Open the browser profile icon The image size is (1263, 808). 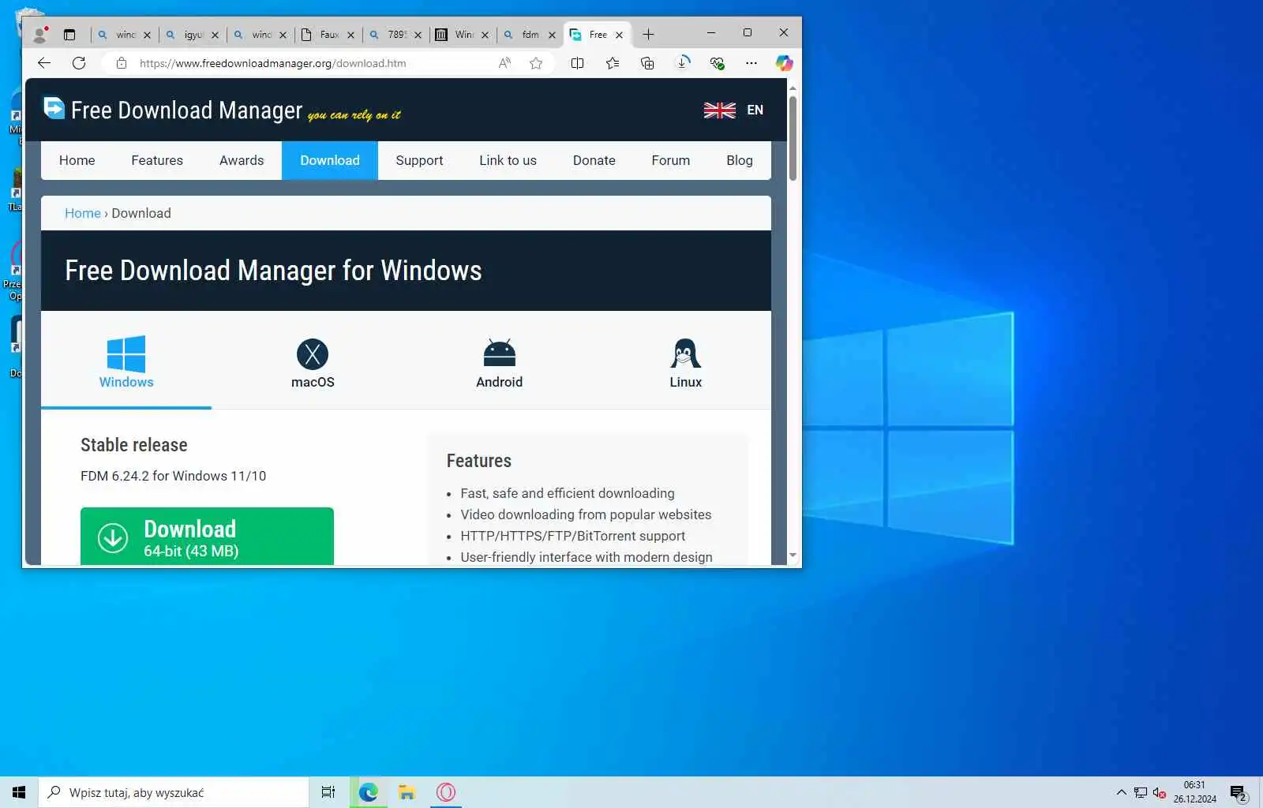click(x=39, y=34)
